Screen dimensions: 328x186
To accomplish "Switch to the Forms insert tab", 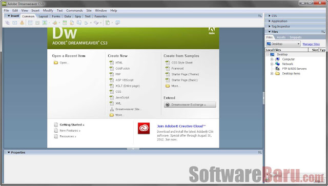I will coord(56,16).
